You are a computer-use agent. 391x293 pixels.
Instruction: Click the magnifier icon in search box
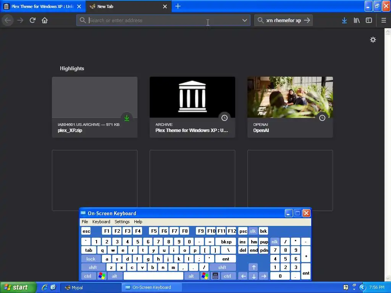[x=260, y=20]
